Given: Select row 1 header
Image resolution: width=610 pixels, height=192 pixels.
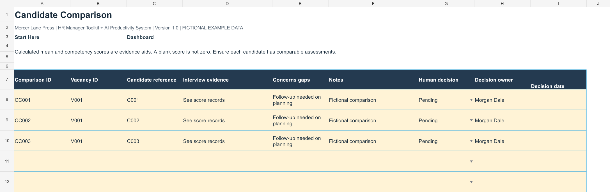Looking at the screenshot, I should coord(7,15).
